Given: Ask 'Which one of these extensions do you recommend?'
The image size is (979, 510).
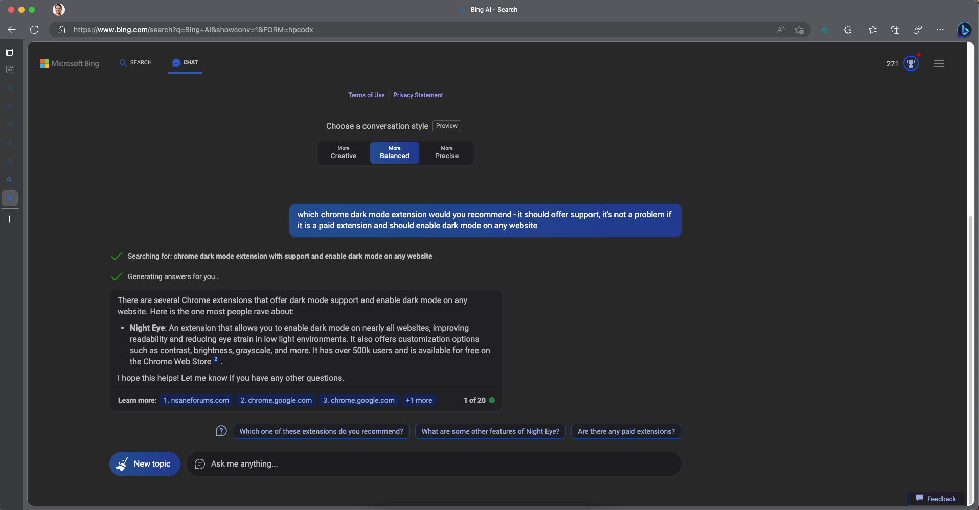Looking at the screenshot, I should (x=321, y=431).
